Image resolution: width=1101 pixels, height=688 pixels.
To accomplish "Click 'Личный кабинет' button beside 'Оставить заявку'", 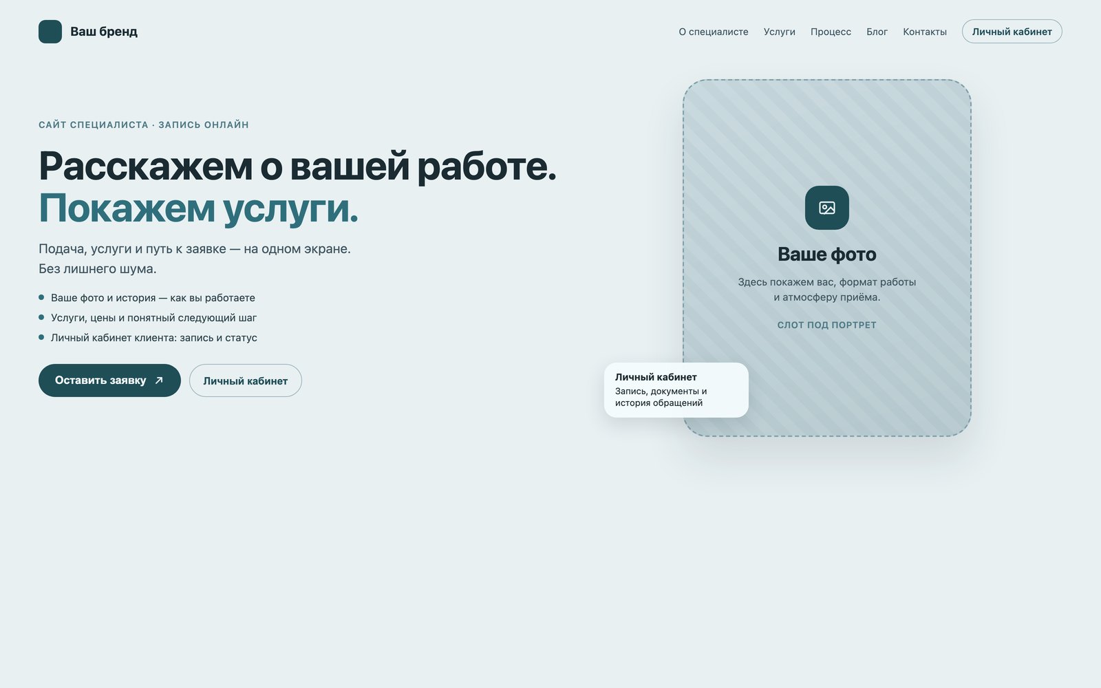I will [x=246, y=380].
